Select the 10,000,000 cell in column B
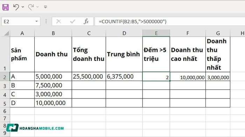The width and height of the screenshot is (245, 137). tap(53, 103)
